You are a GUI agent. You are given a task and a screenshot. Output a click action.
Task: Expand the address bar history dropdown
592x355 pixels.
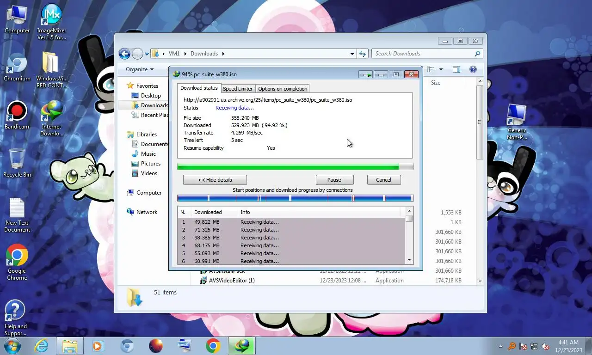tap(352, 54)
